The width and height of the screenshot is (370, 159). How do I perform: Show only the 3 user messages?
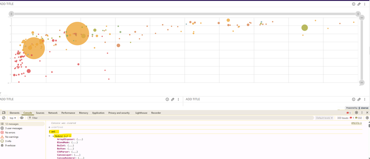coord(13,128)
